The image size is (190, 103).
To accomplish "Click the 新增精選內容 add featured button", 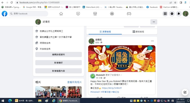I will click(59, 71).
